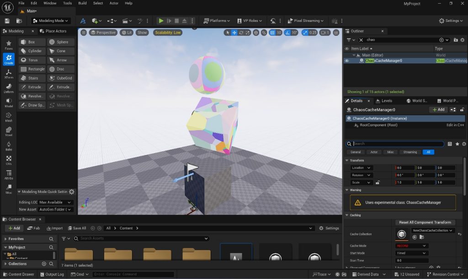Select the Box primitive tool
Image resolution: width=468 pixels, height=279 pixels.
32,42
